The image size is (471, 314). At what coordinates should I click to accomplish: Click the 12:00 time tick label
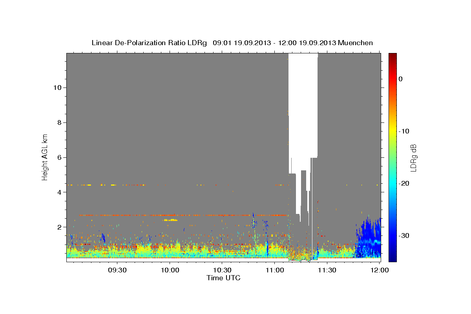pyautogui.click(x=379, y=270)
